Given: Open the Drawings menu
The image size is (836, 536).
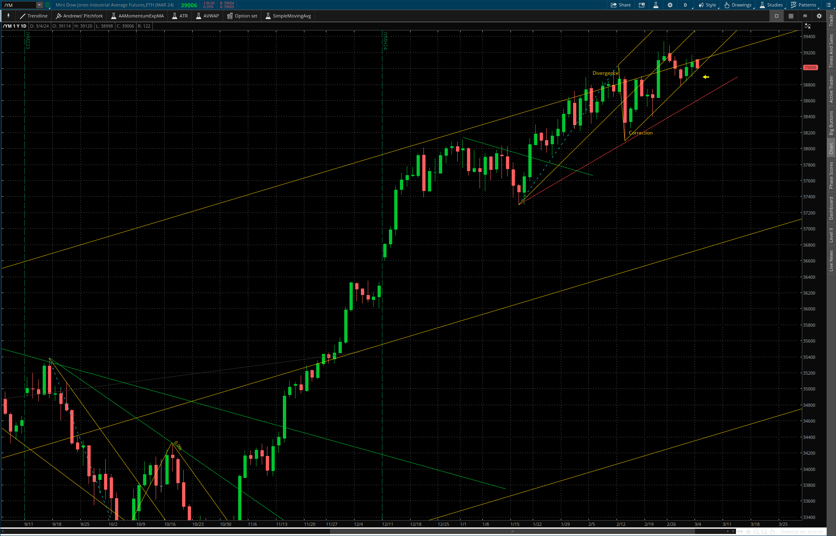Looking at the screenshot, I should point(738,5).
